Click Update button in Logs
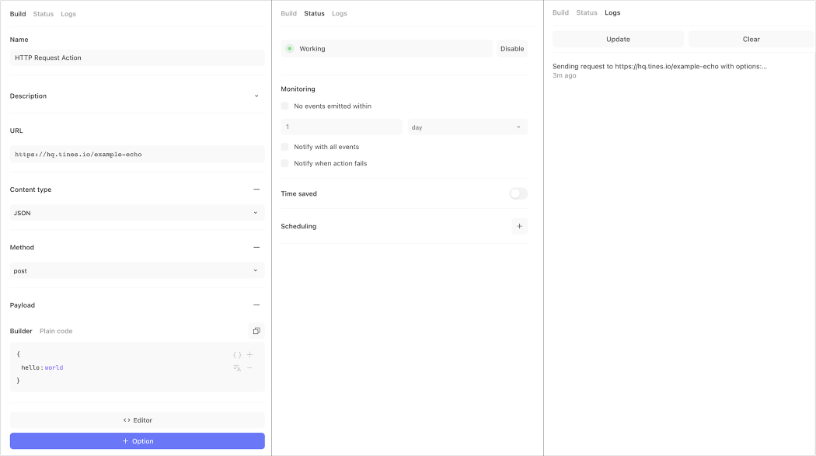 click(618, 39)
